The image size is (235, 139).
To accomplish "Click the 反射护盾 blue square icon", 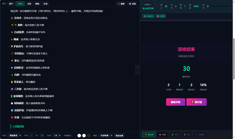I will pos(12,110).
